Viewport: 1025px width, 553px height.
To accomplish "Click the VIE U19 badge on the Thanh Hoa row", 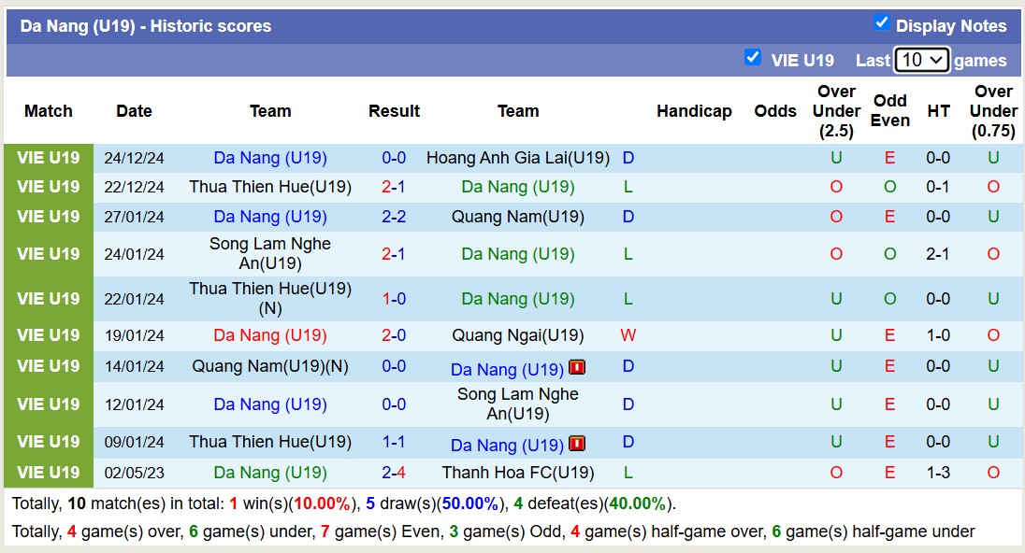I will point(48,473).
